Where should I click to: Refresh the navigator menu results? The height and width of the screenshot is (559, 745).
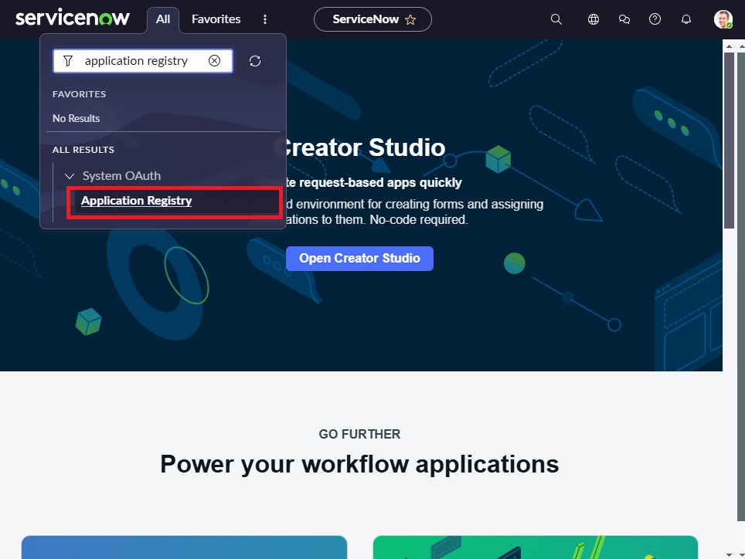[x=255, y=61]
